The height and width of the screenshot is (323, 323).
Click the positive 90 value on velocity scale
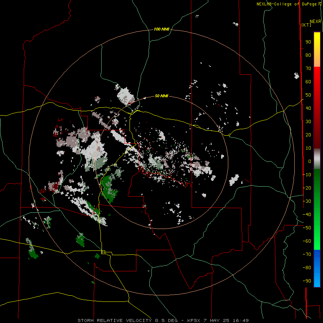(308, 42)
